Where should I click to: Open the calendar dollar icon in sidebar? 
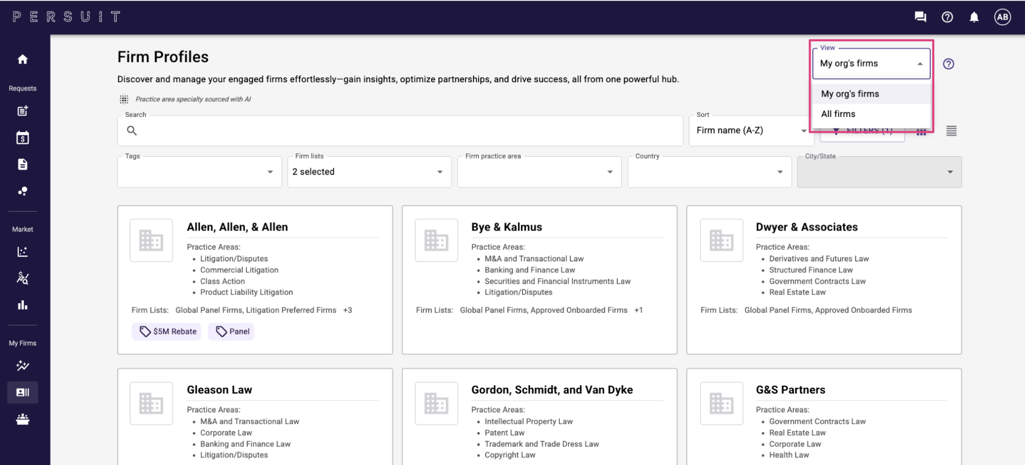(x=22, y=137)
